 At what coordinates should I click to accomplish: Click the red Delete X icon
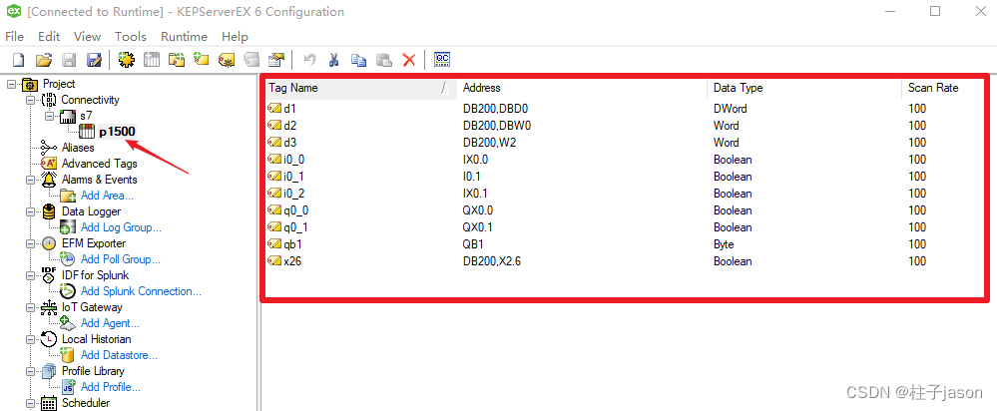(x=409, y=60)
